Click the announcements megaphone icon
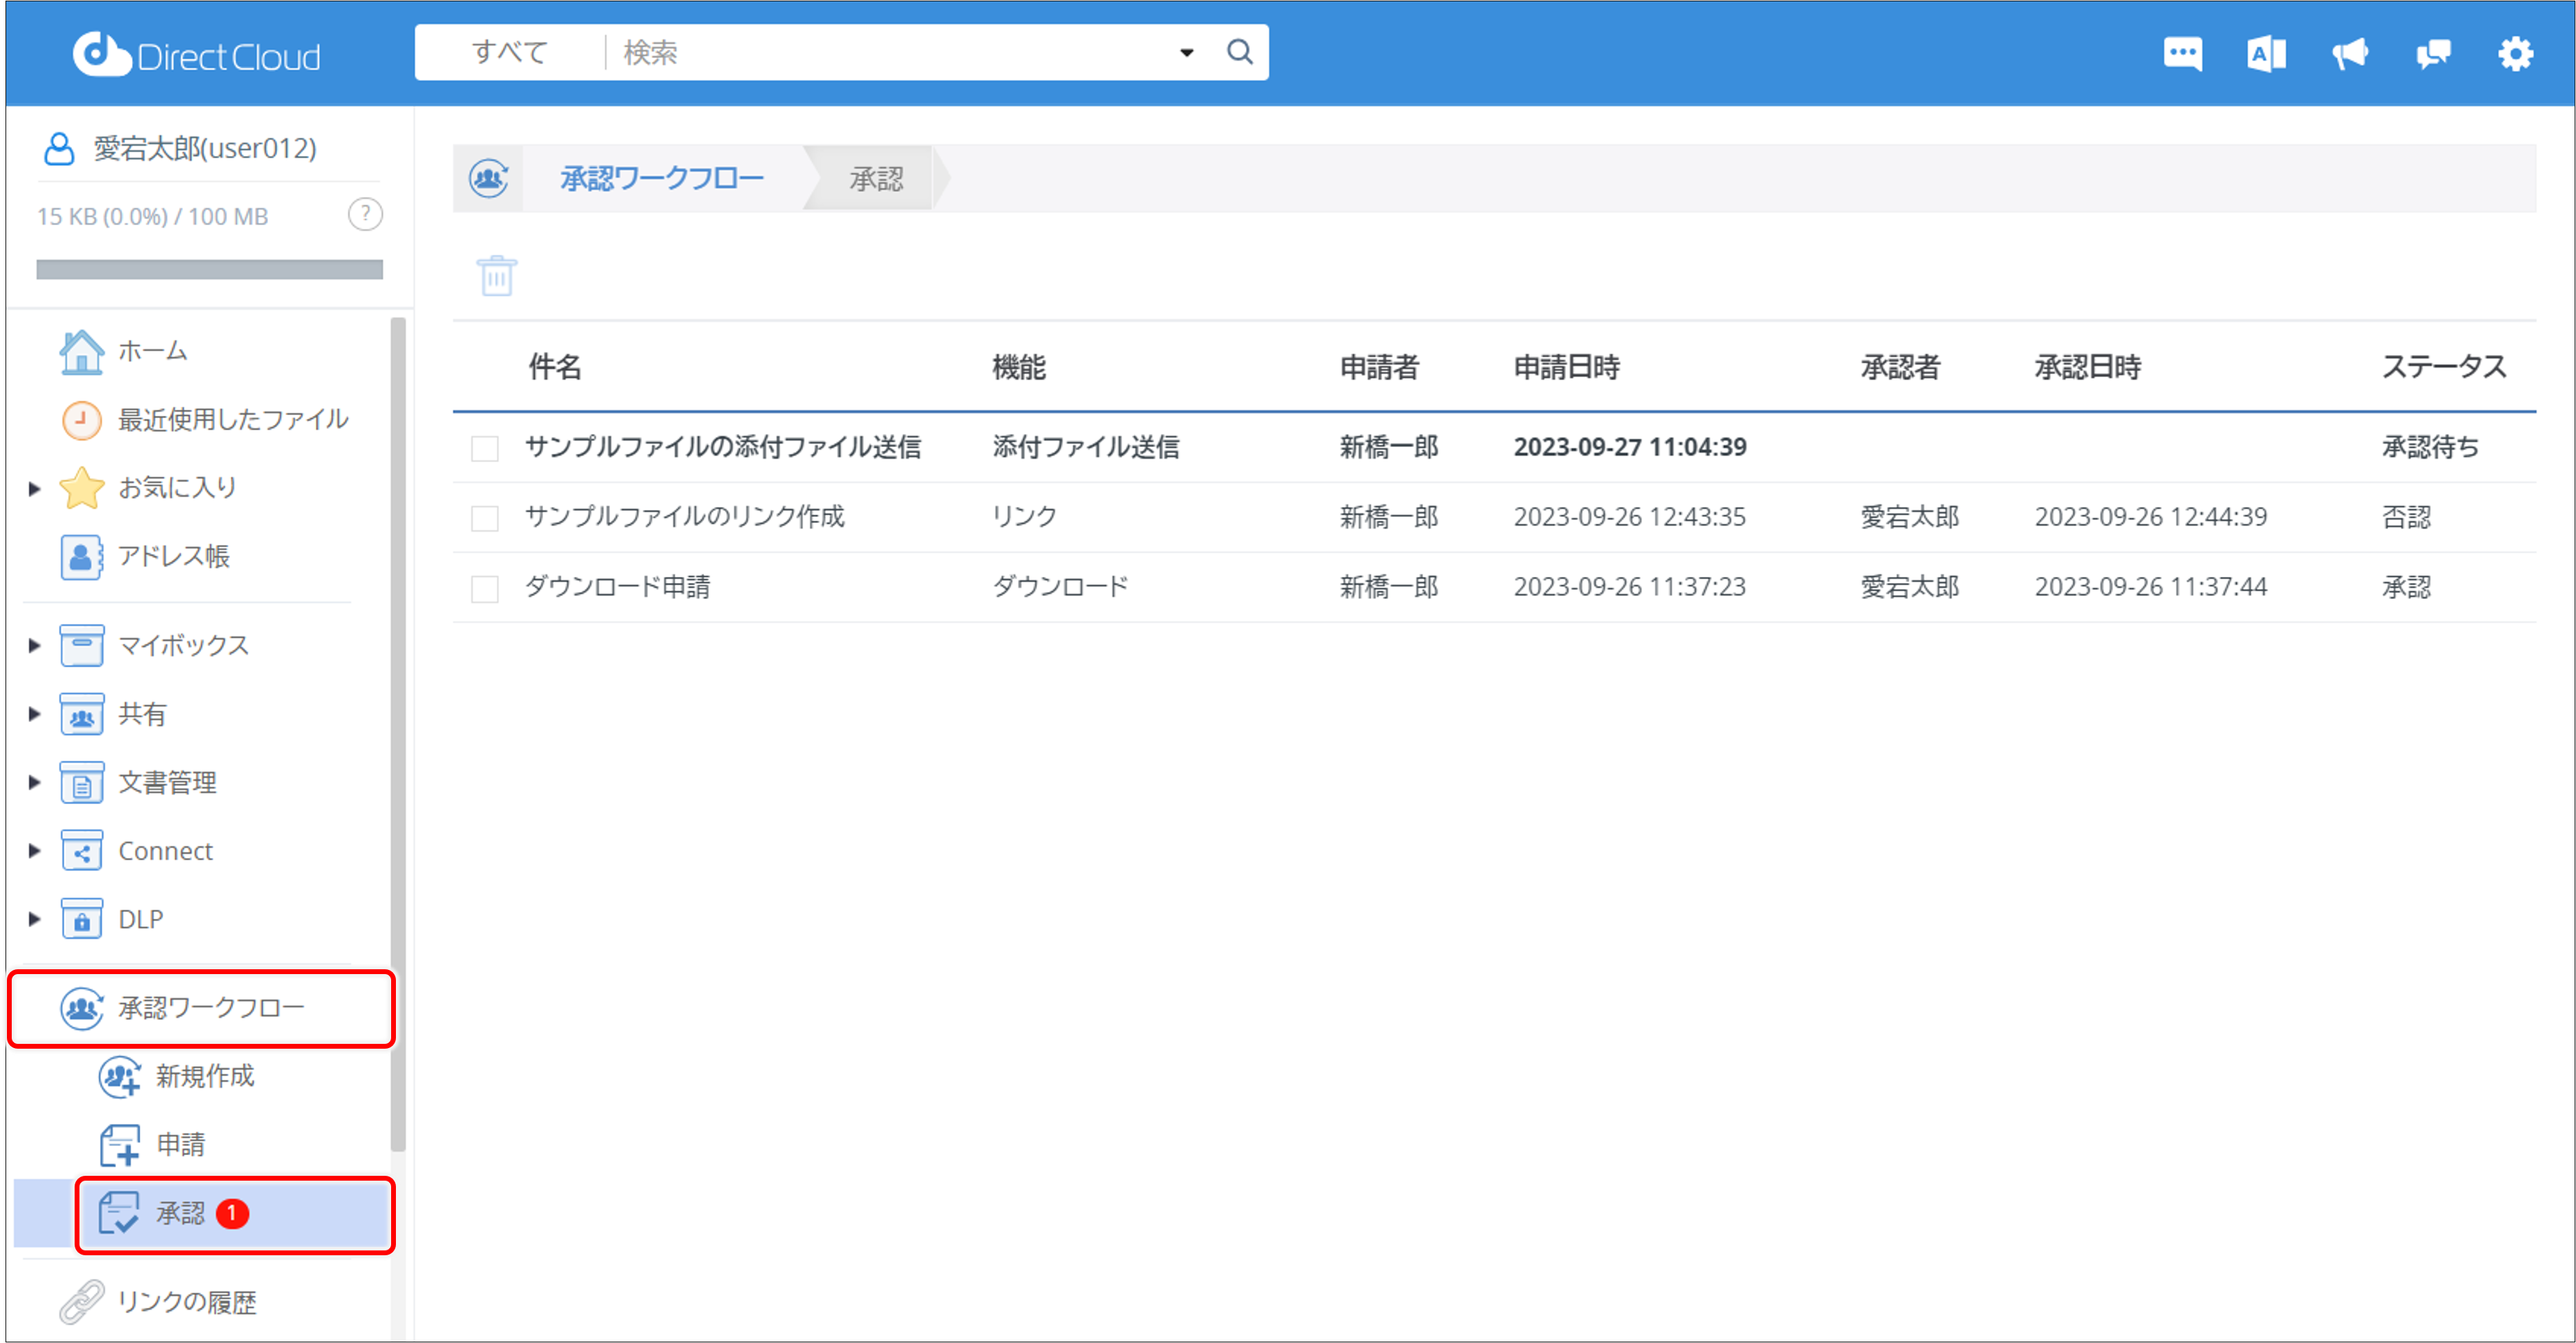This screenshot has height=1343, width=2576. pos(2350,53)
